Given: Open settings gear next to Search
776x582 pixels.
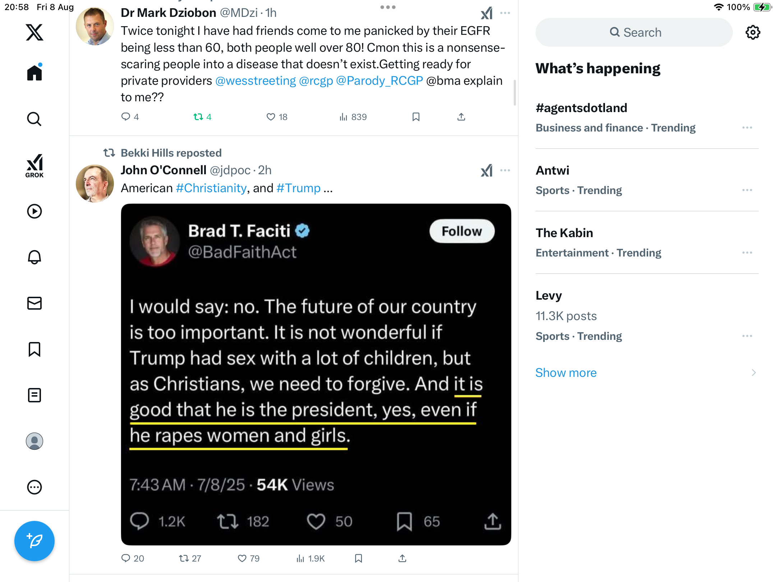Looking at the screenshot, I should [x=753, y=32].
